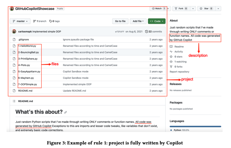Click the commit history clock icon

coord(147,32)
